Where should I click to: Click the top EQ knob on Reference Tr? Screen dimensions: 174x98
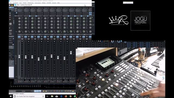pyautogui.click(x=19, y=18)
